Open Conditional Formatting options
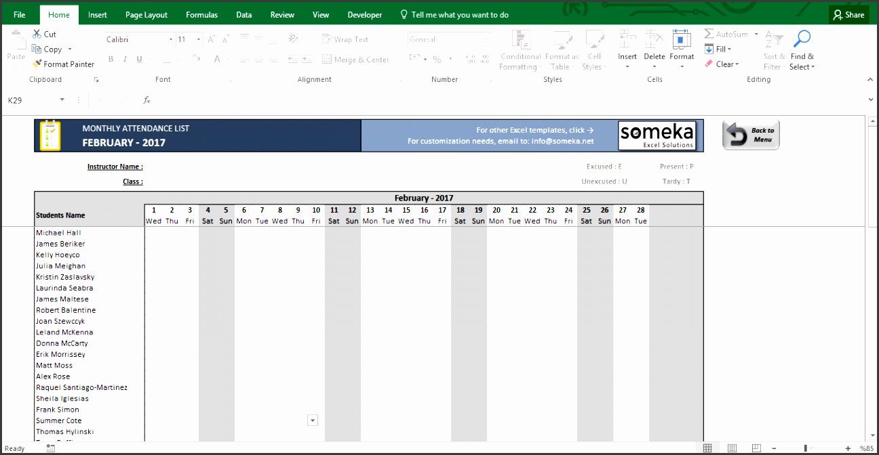The height and width of the screenshot is (455, 879). coord(520,49)
